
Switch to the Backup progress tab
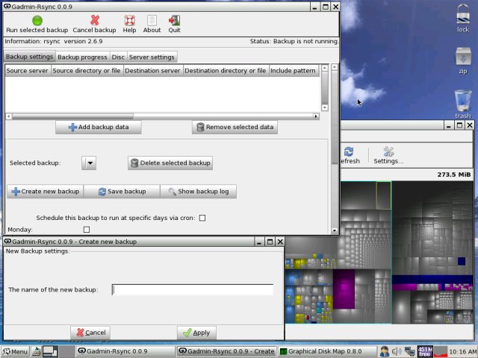click(82, 57)
